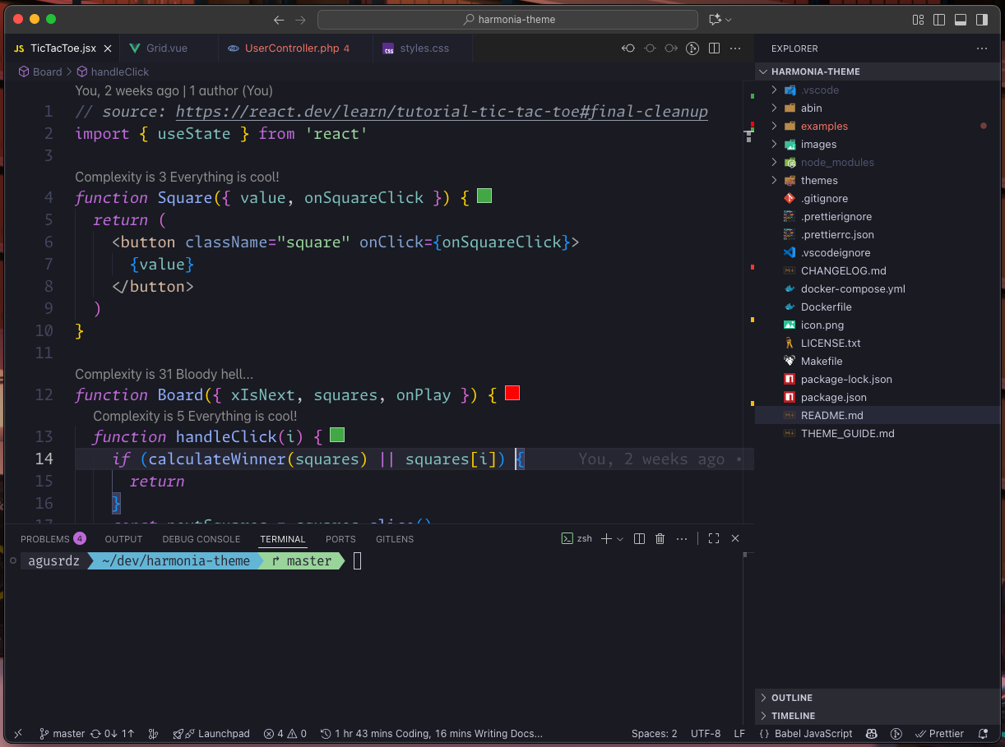This screenshot has height=747, width=1005.
Task: Go to previous change arrow icon
Action: 628,48
